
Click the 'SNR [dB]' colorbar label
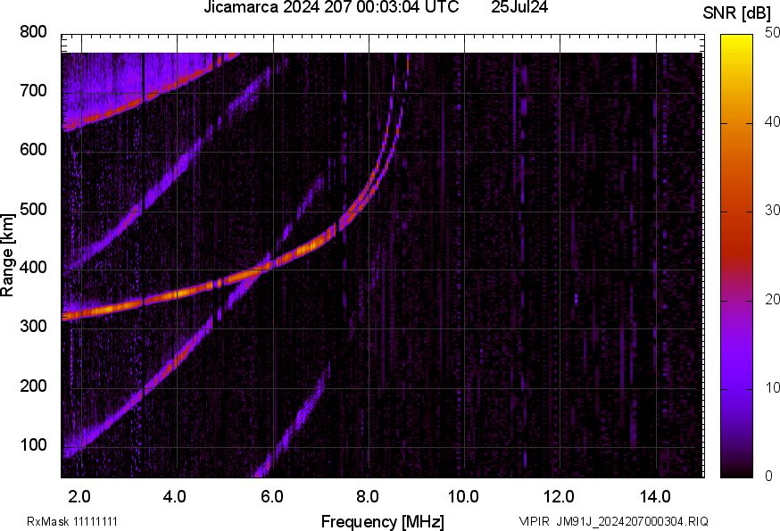(736, 12)
